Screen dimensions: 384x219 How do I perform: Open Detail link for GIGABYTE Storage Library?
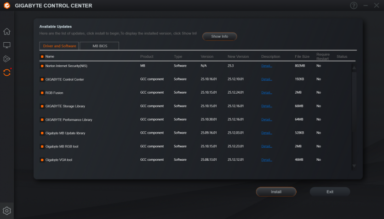click(x=267, y=106)
